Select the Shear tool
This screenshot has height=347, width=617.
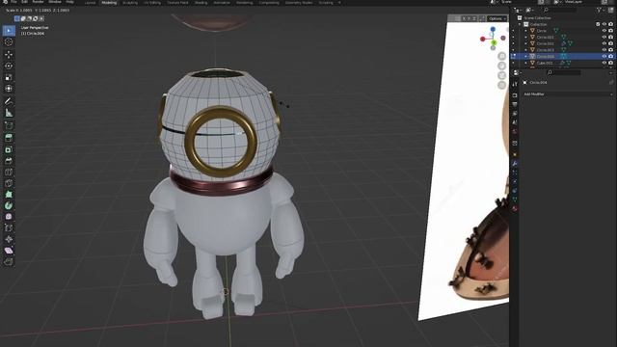pos(9,251)
